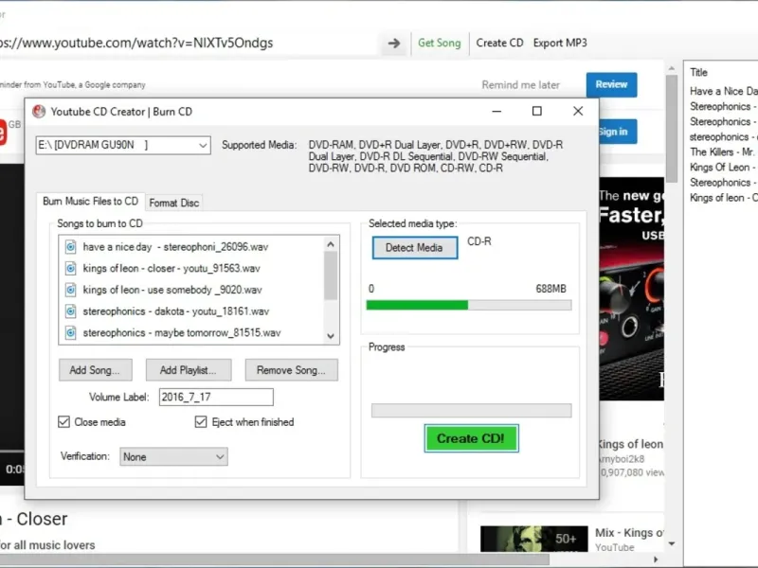Image resolution: width=758 pixels, height=568 pixels.
Task: Click the browser scrollbar down arrow
Action: point(672,543)
